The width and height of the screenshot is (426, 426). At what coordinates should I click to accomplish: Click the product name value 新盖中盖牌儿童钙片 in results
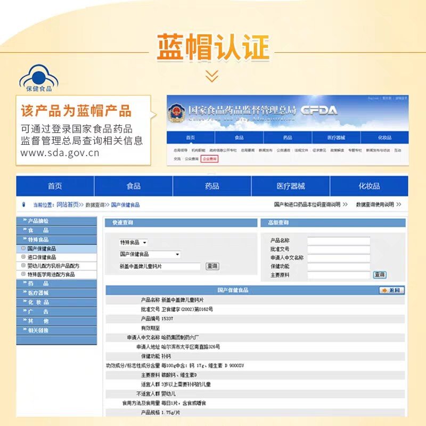[183, 300]
